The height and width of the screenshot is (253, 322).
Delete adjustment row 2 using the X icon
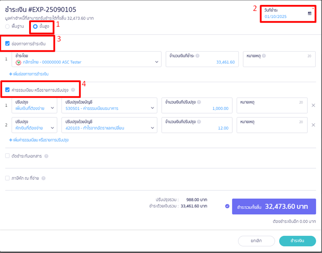314,125
